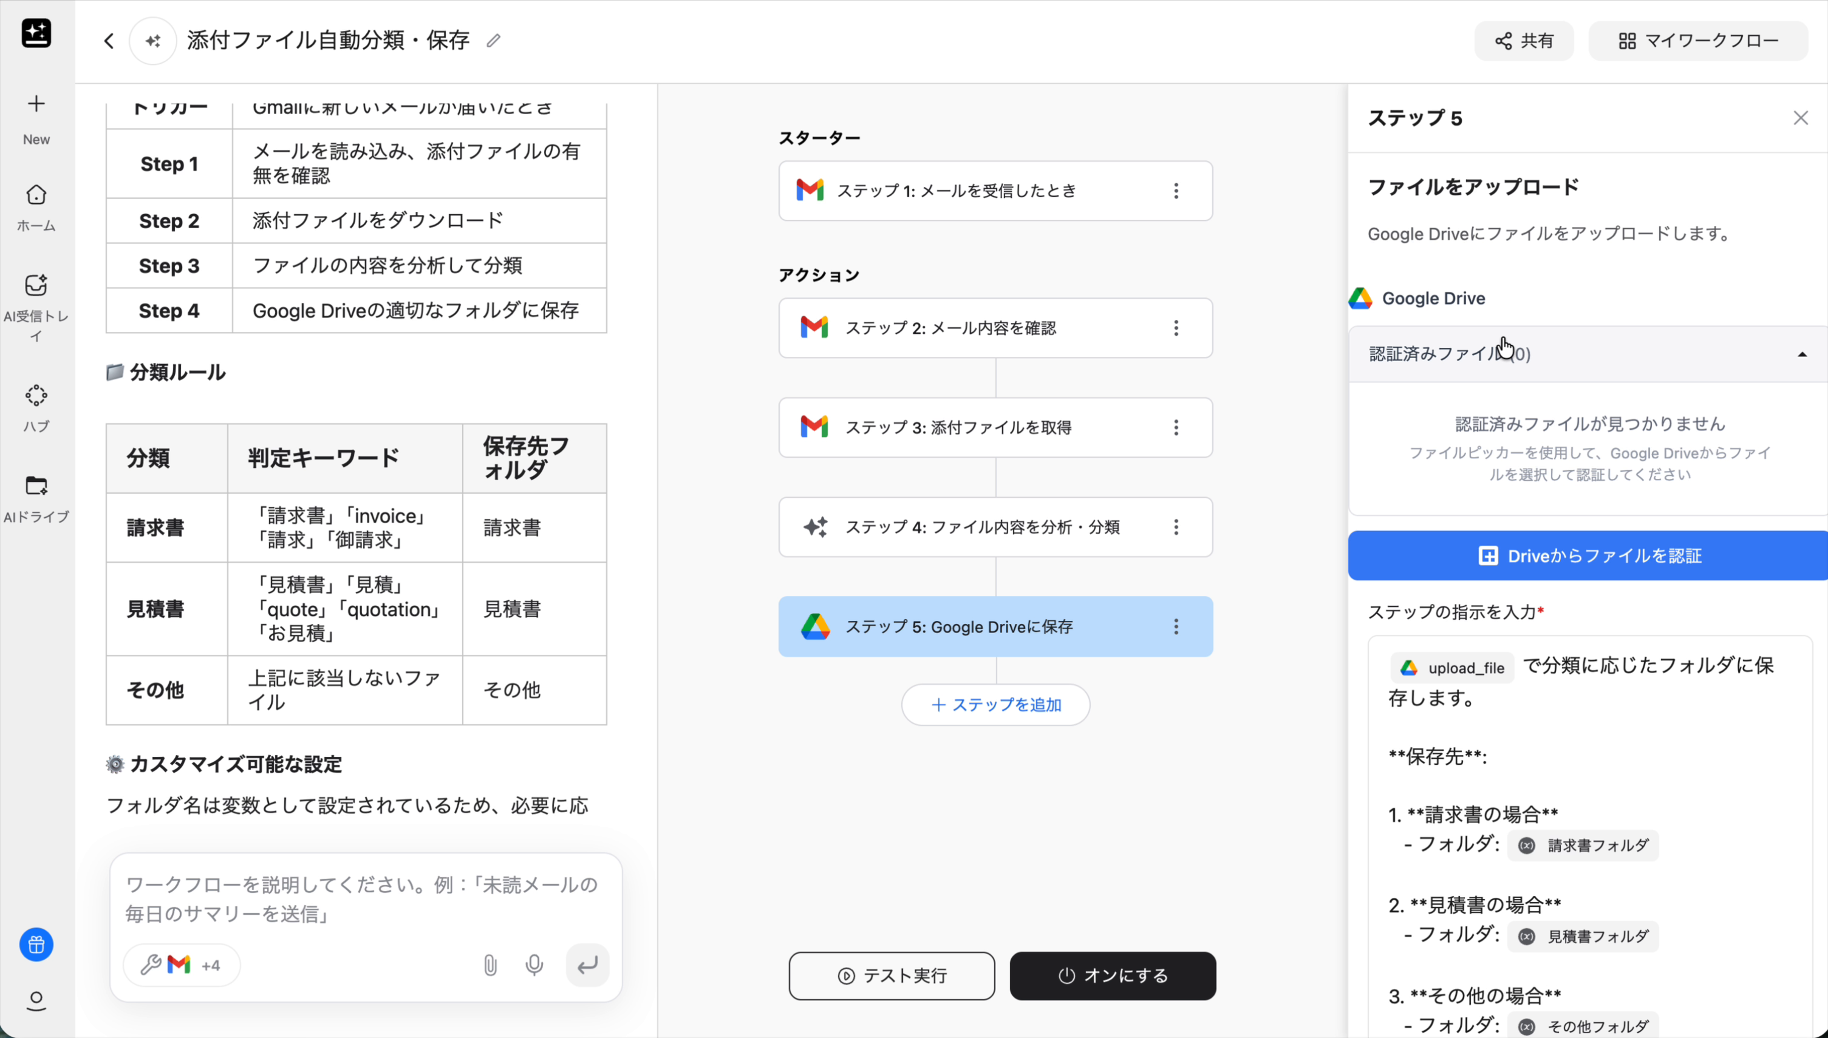Viewport: 1828px width, 1038px height.
Task: Open AI受信トレイ from the sidebar
Action: [36, 285]
